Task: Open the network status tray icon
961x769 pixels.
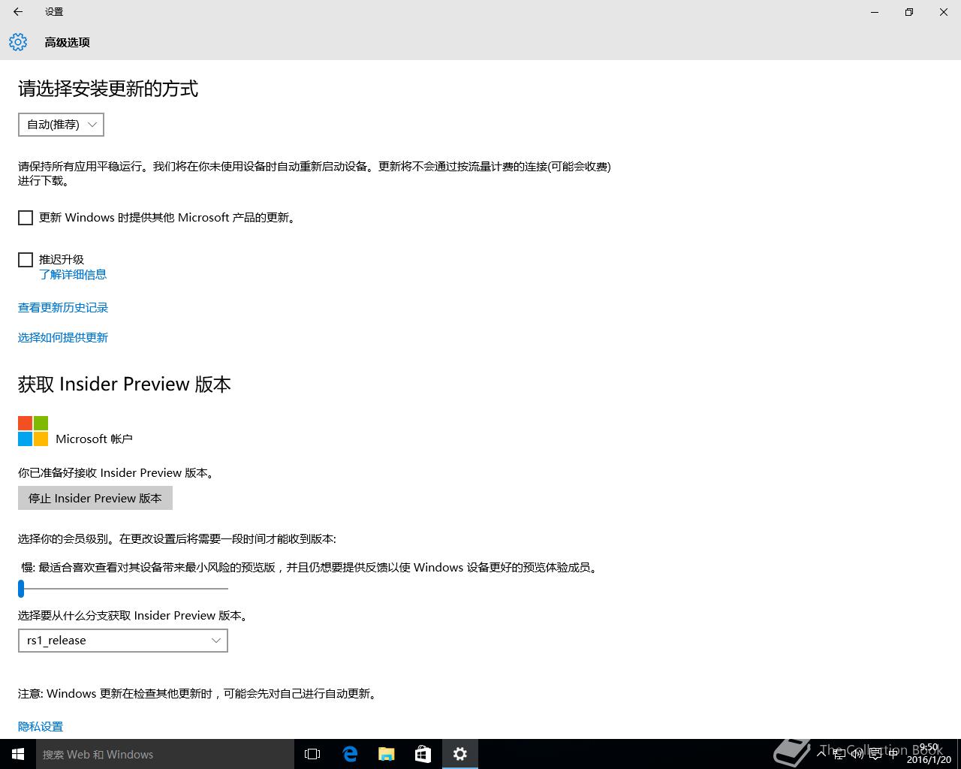Action: pyautogui.click(x=839, y=754)
